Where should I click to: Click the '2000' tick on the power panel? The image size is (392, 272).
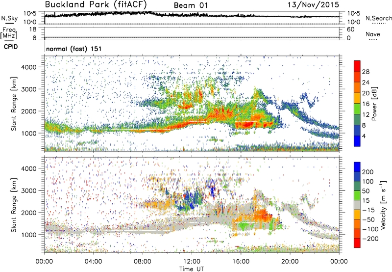click(29, 111)
